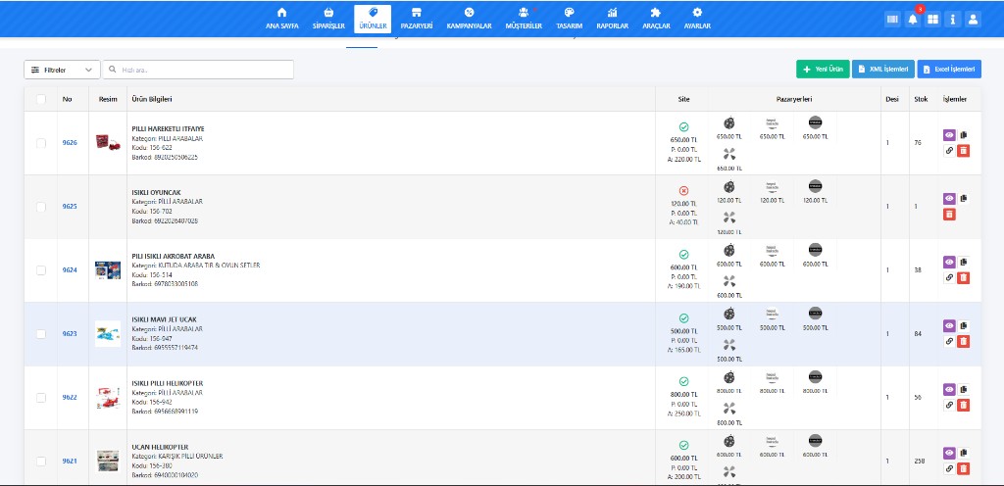Open the PAZARYERİ menu

(416, 20)
